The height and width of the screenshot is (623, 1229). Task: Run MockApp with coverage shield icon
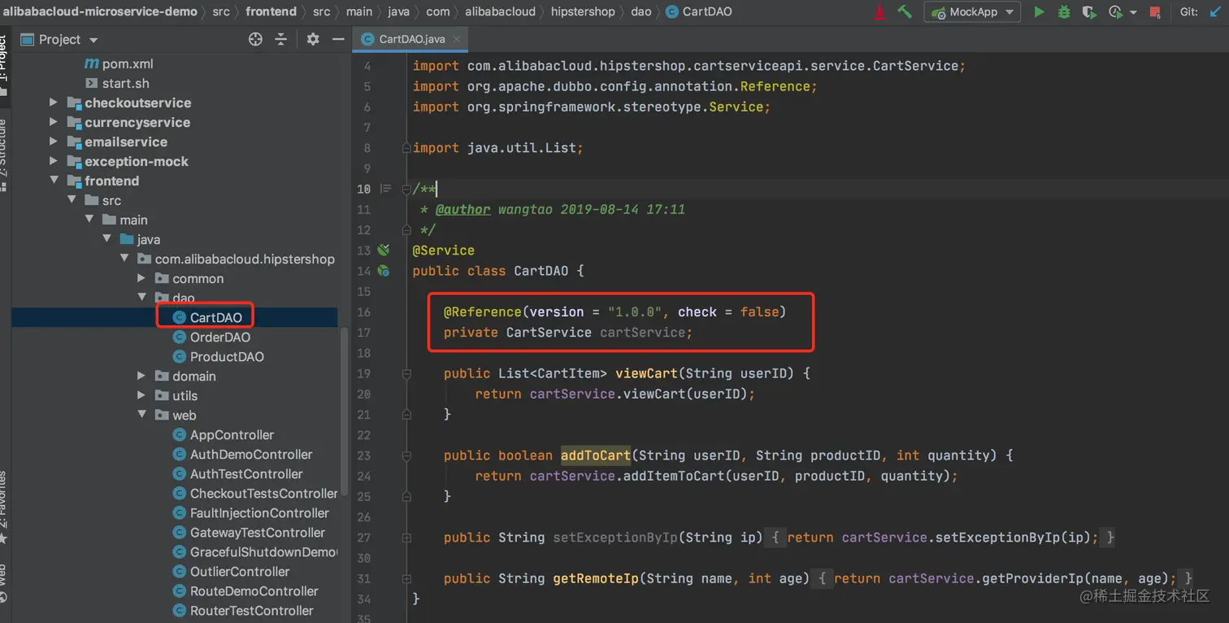1088,12
